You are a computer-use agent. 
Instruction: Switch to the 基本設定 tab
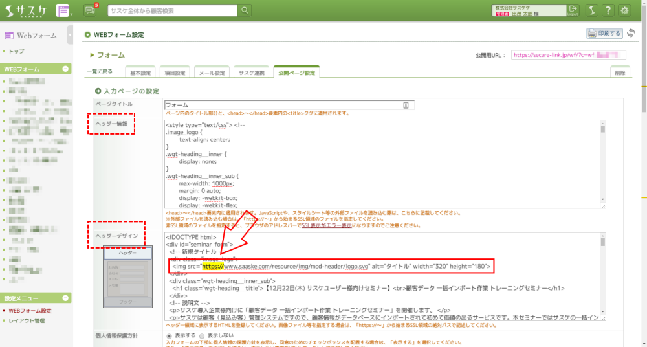point(140,73)
